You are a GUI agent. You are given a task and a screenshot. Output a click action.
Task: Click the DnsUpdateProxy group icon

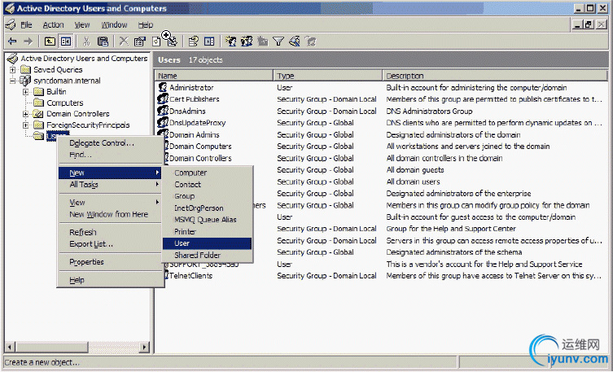163,122
